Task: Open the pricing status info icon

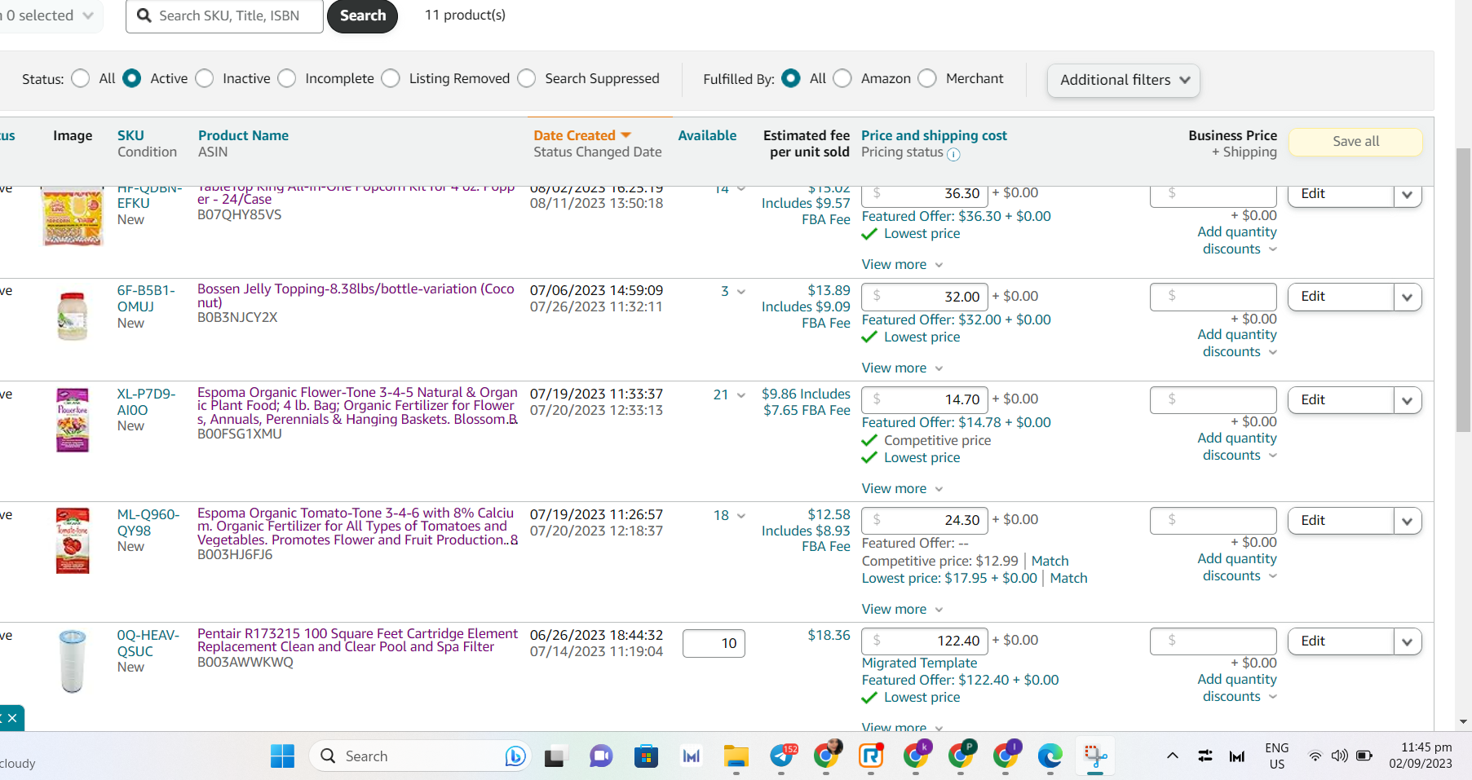Action: (x=953, y=154)
